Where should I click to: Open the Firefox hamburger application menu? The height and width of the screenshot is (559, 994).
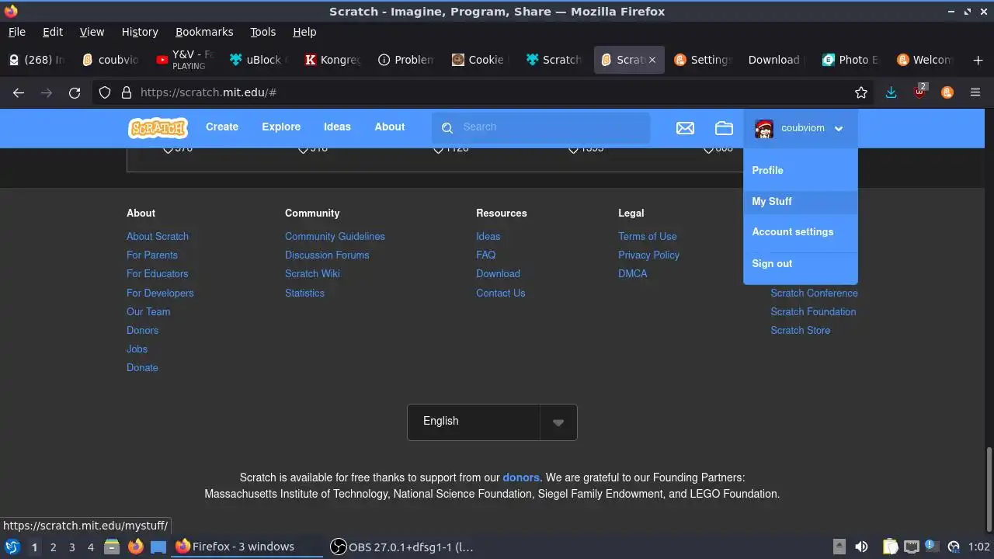[x=975, y=92]
